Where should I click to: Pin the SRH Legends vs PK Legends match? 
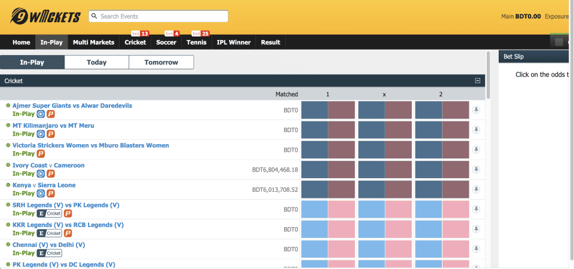(x=476, y=209)
